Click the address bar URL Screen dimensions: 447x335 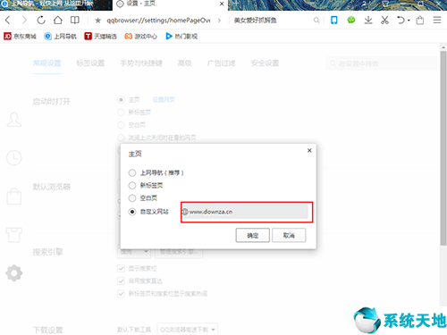(x=158, y=21)
